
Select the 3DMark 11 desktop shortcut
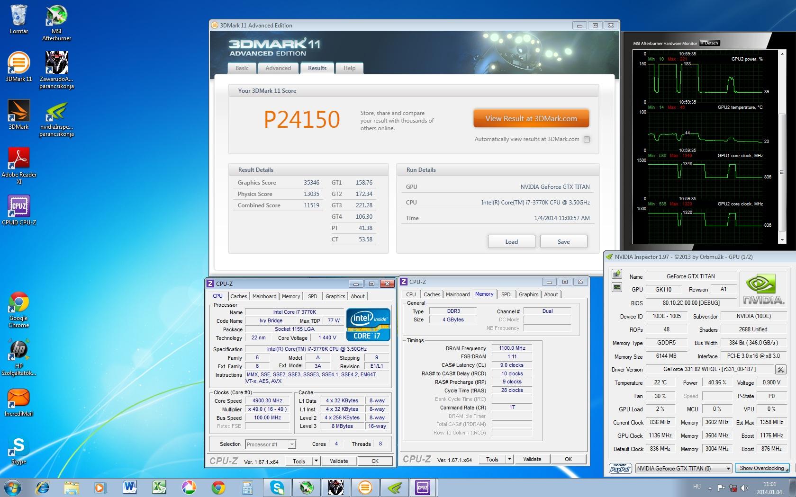tap(18, 67)
